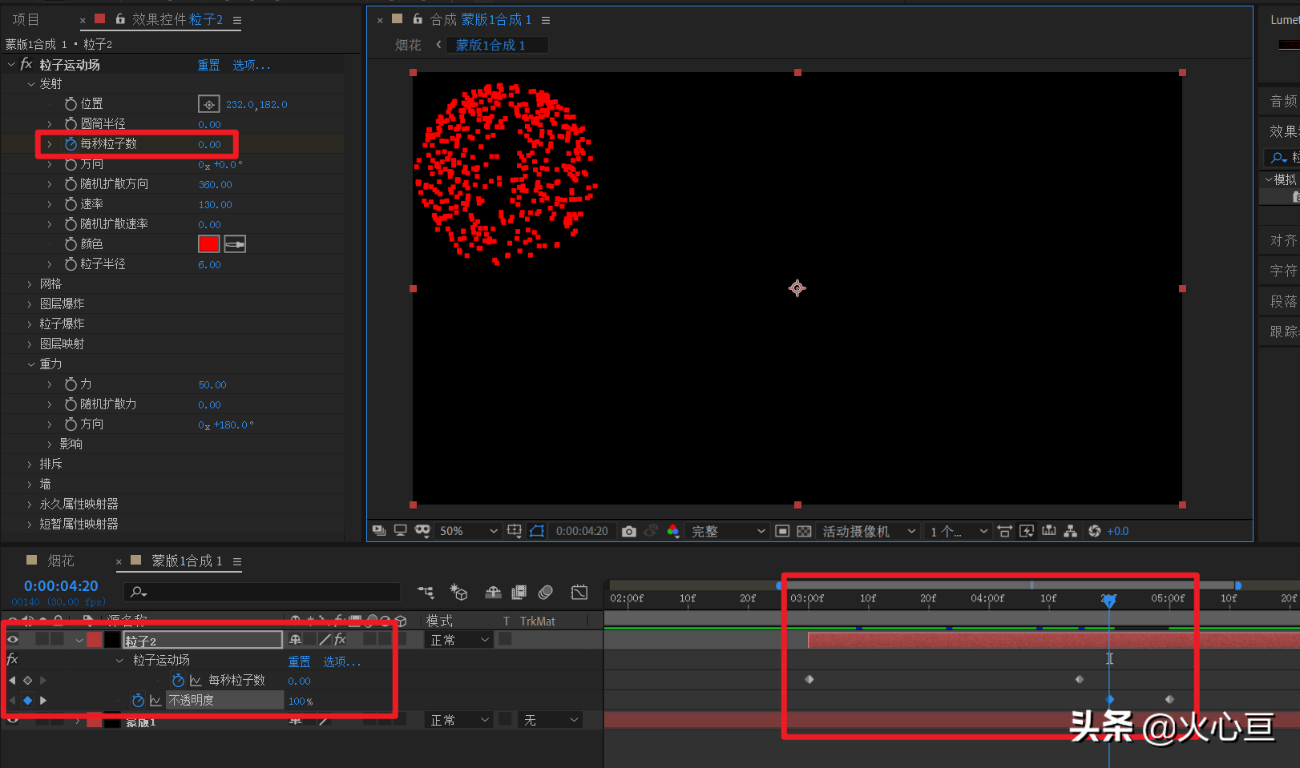Expand the 永久属性映射器 group
The image size is (1300, 768).
tap(30, 505)
